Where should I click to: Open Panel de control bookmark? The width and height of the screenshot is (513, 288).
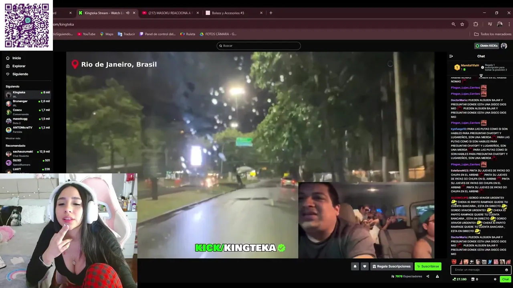click(158, 34)
